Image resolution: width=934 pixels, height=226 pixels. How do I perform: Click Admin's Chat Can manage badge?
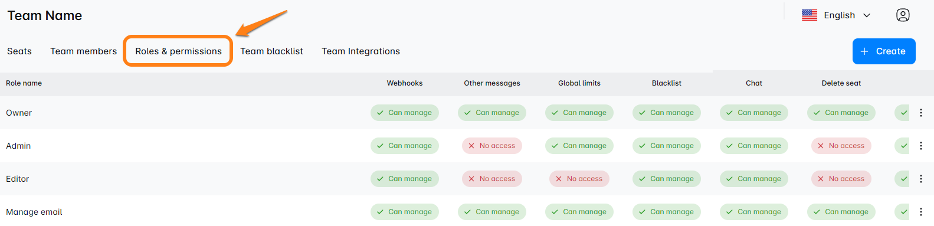click(x=754, y=146)
